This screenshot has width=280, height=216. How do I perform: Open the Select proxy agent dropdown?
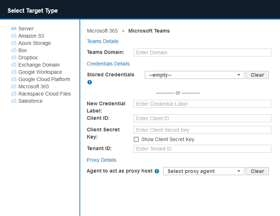point(203,171)
